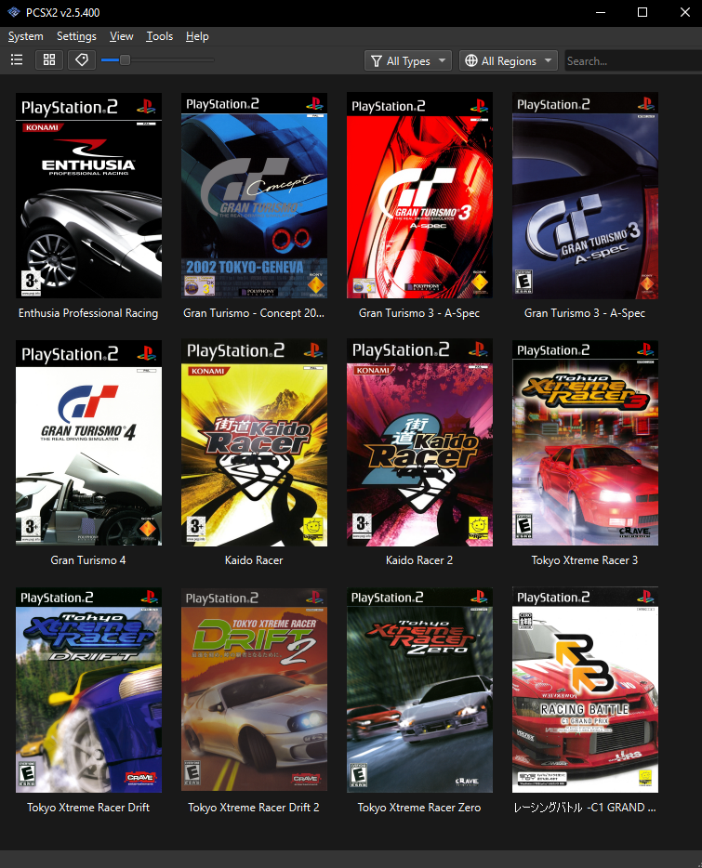
Task: Click the 'Tokyo Xtreme Racer Drift' title text
Action: pyautogui.click(x=88, y=808)
